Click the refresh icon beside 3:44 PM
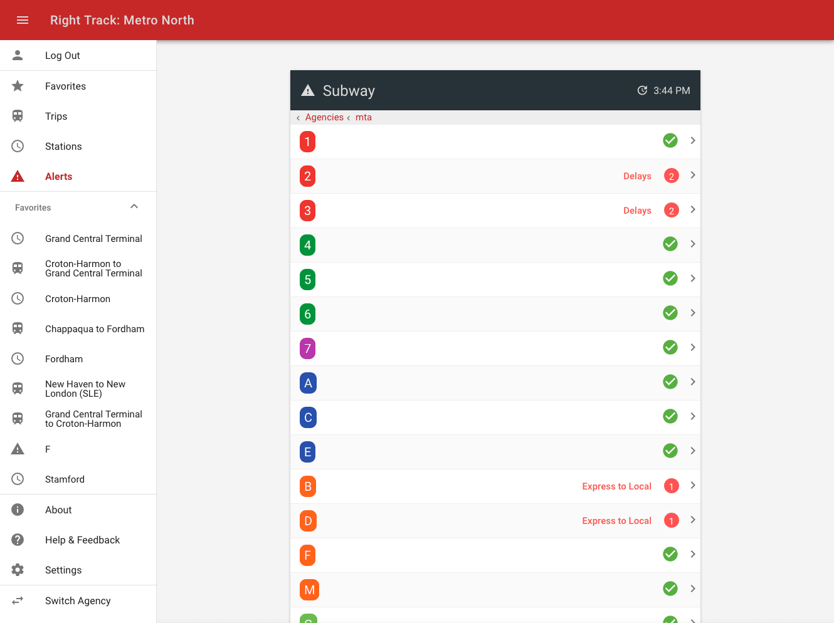 tap(642, 90)
